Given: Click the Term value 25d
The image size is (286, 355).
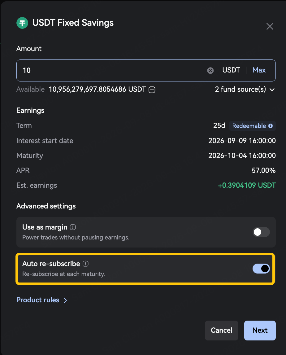Looking at the screenshot, I should 219,126.
